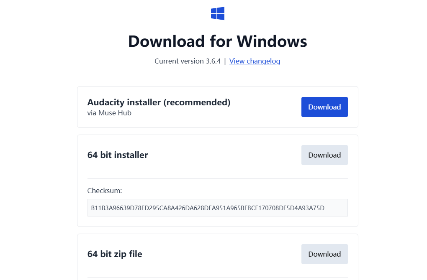Click the pipe separator before View changelog
This screenshot has width=427, height=280.
click(x=225, y=61)
